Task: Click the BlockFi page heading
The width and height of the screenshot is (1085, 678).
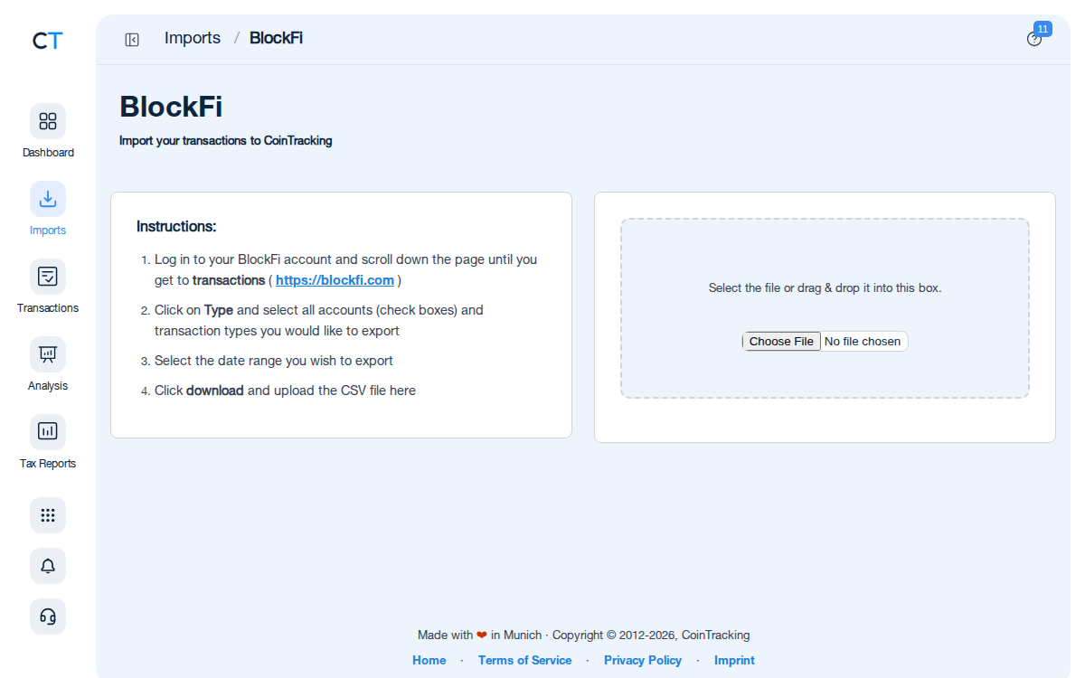Action: click(171, 107)
